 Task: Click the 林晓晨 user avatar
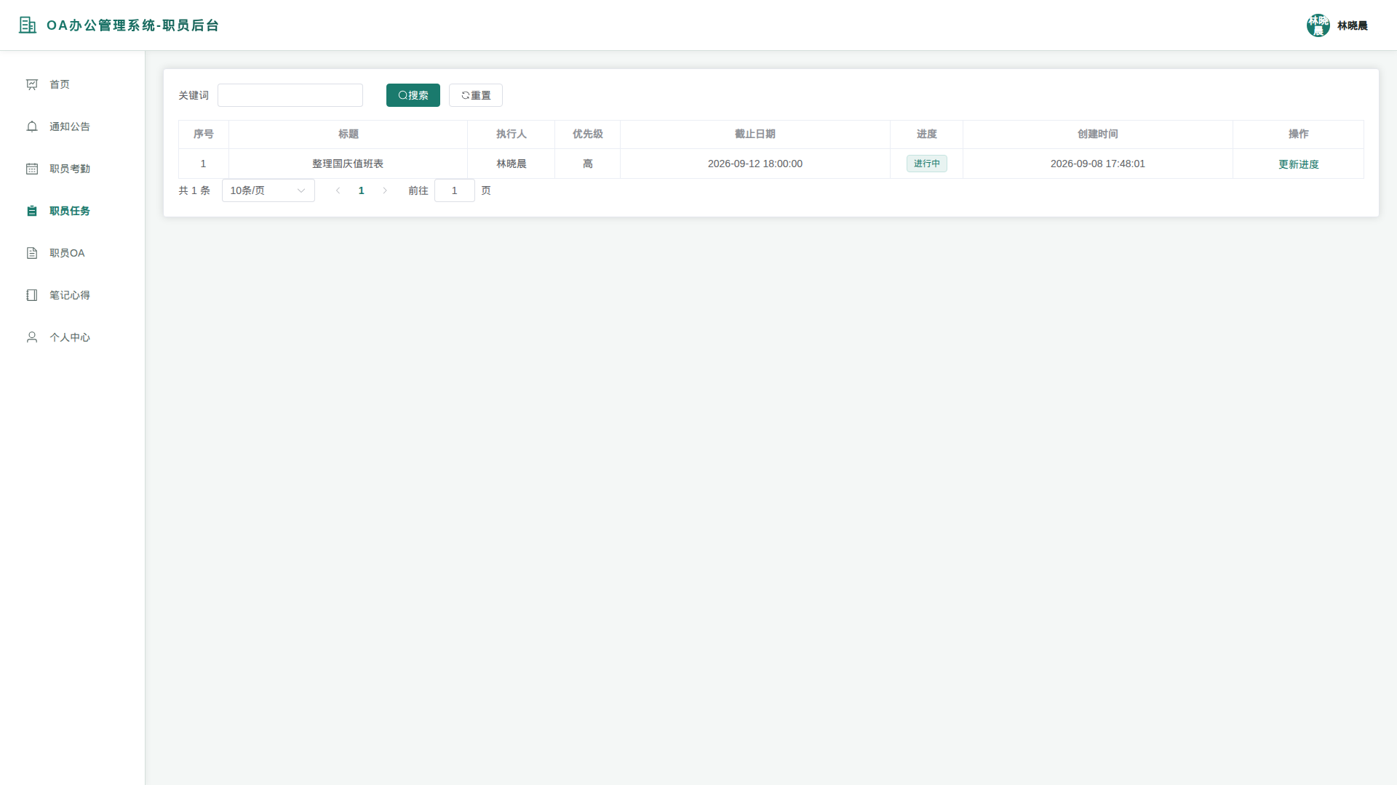tap(1318, 25)
